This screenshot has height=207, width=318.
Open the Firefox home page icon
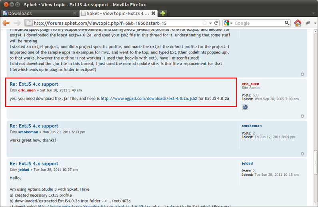pyautogui.click(x=298, y=23)
